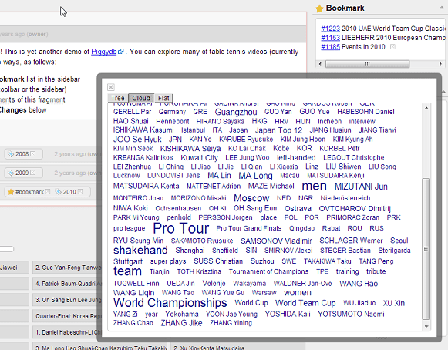Viewport: 448px width, 350px height.
Task: Select the women tag
Action: point(298,293)
